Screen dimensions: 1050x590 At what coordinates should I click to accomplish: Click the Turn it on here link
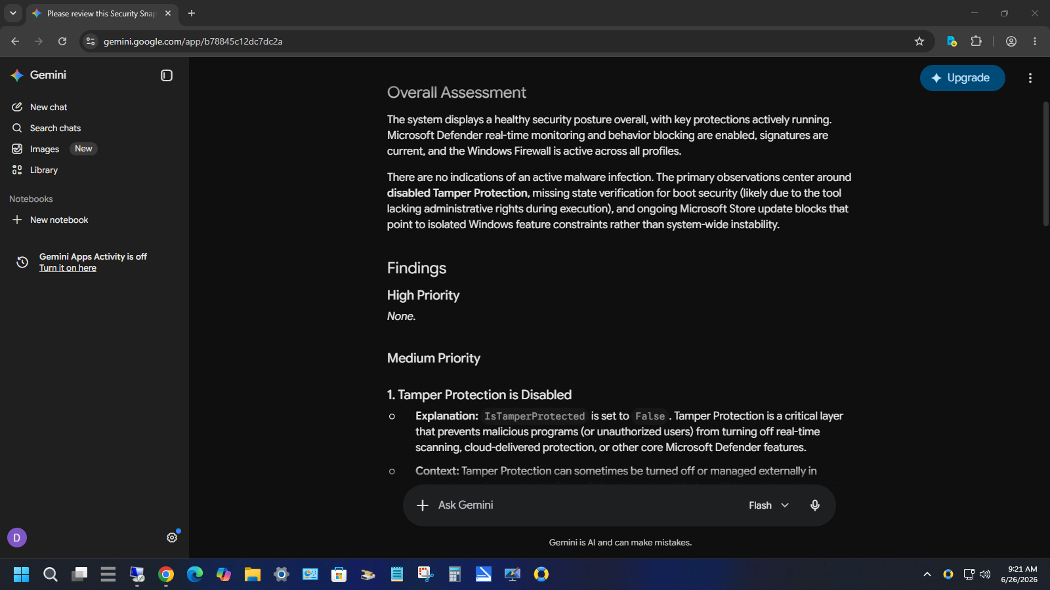[x=68, y=267]
